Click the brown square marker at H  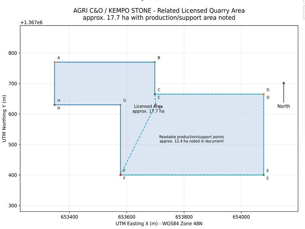point(55,105)
